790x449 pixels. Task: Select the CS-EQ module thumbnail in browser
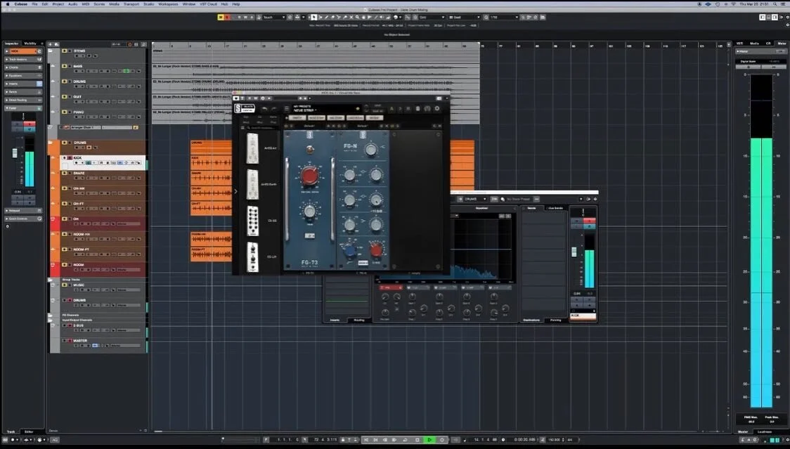[x=252, y=221]
